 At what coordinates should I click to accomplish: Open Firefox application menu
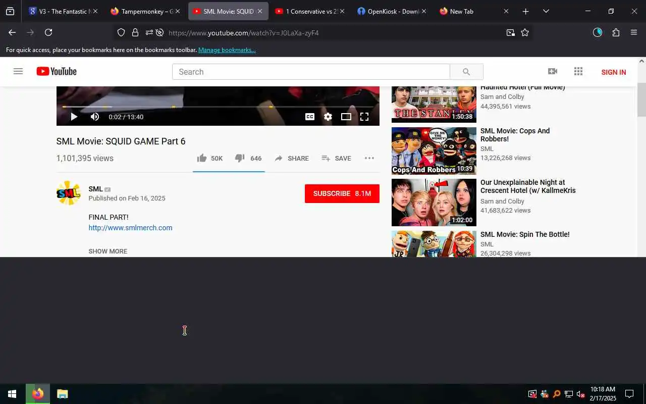tap(634, 32)
